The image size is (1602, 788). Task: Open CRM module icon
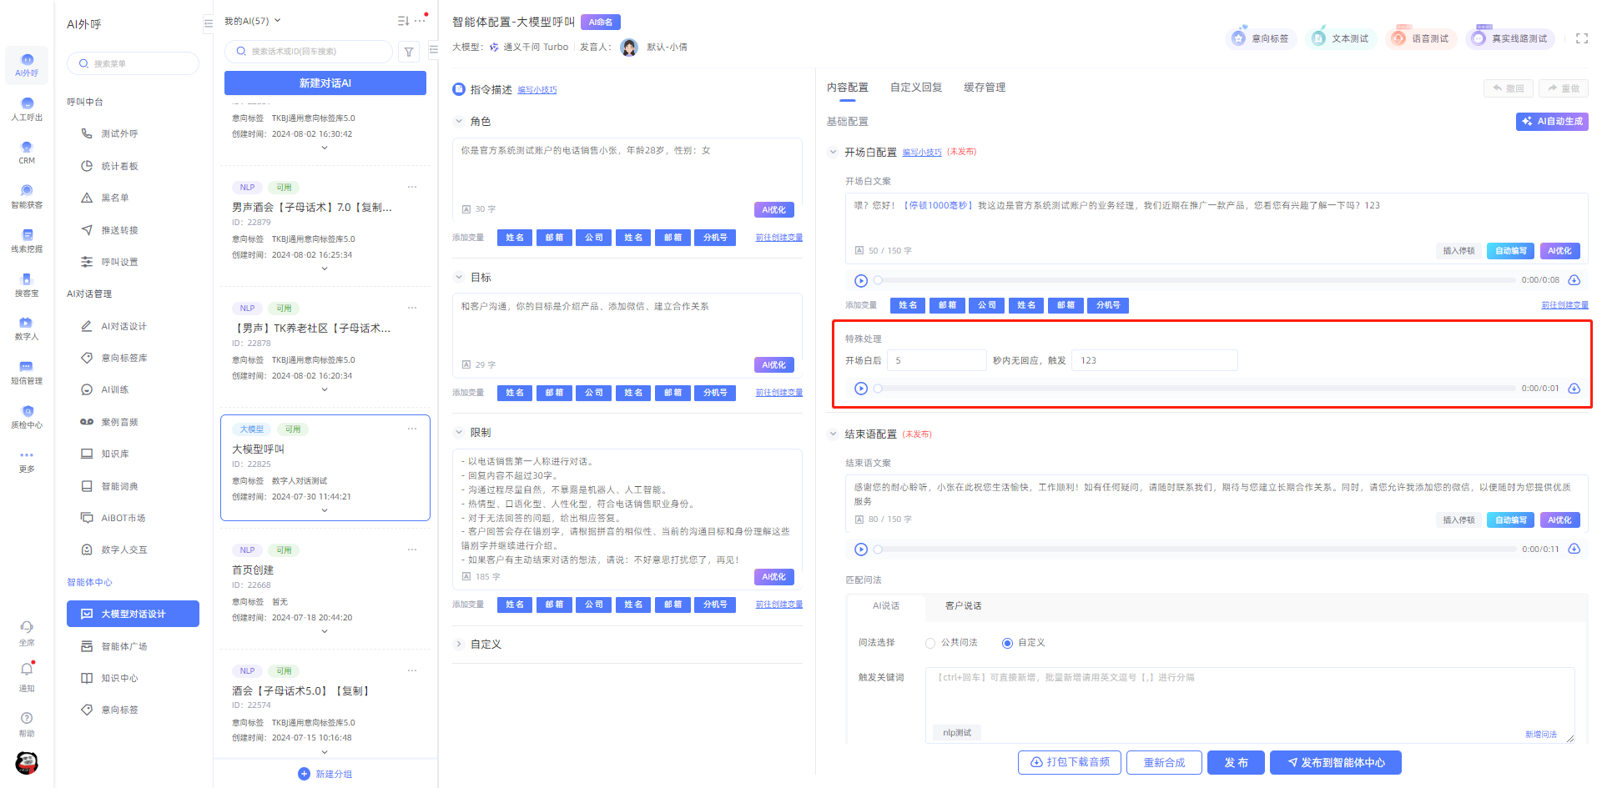[27, 153]
